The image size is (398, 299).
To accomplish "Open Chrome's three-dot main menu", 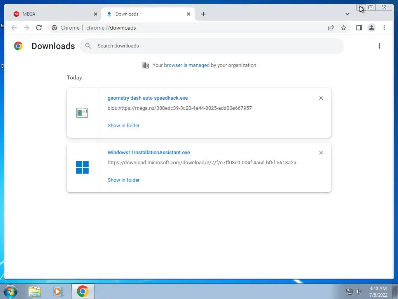I will pyautogui.click(x=384, y=28).
